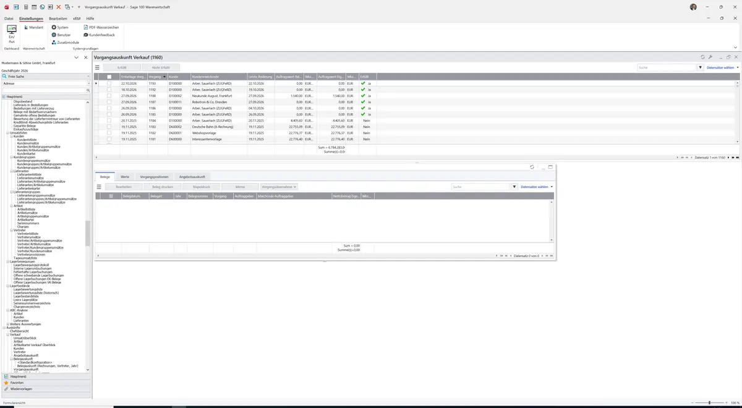Viewport: 742px width, 408px height.
Task: Select Kundenhitliste in navigation tree
Action: point(27,140)
